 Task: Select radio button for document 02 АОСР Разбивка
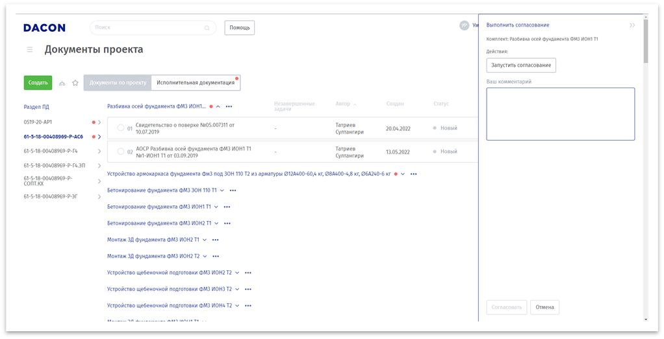[120, 152]
